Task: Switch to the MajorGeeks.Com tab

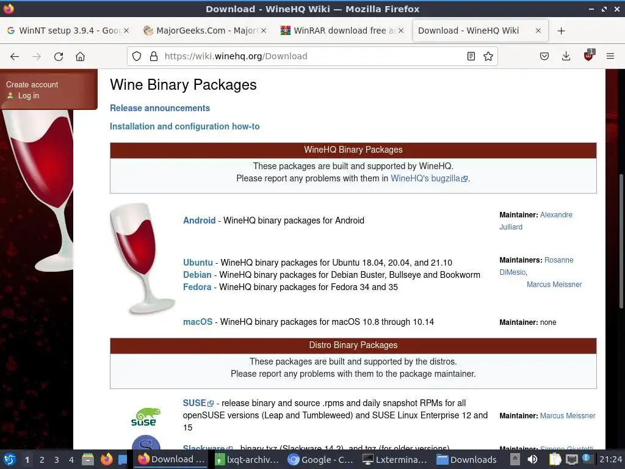Action: [x=205, y=31]
